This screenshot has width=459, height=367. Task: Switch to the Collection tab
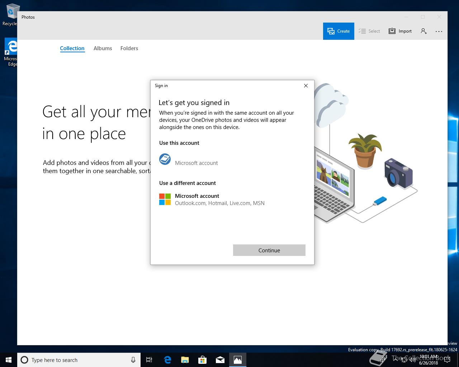click(72, 48)
